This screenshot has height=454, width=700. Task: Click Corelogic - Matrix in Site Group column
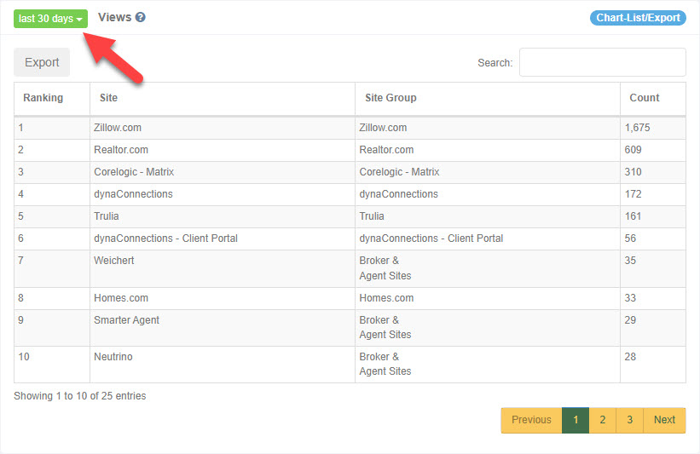[x=400, y=172]
